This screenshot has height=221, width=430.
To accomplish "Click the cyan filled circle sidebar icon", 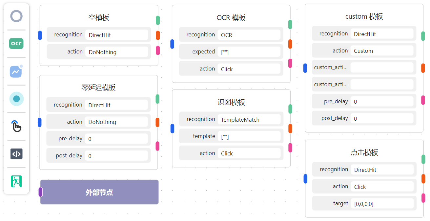I will [x=16, y=99].
